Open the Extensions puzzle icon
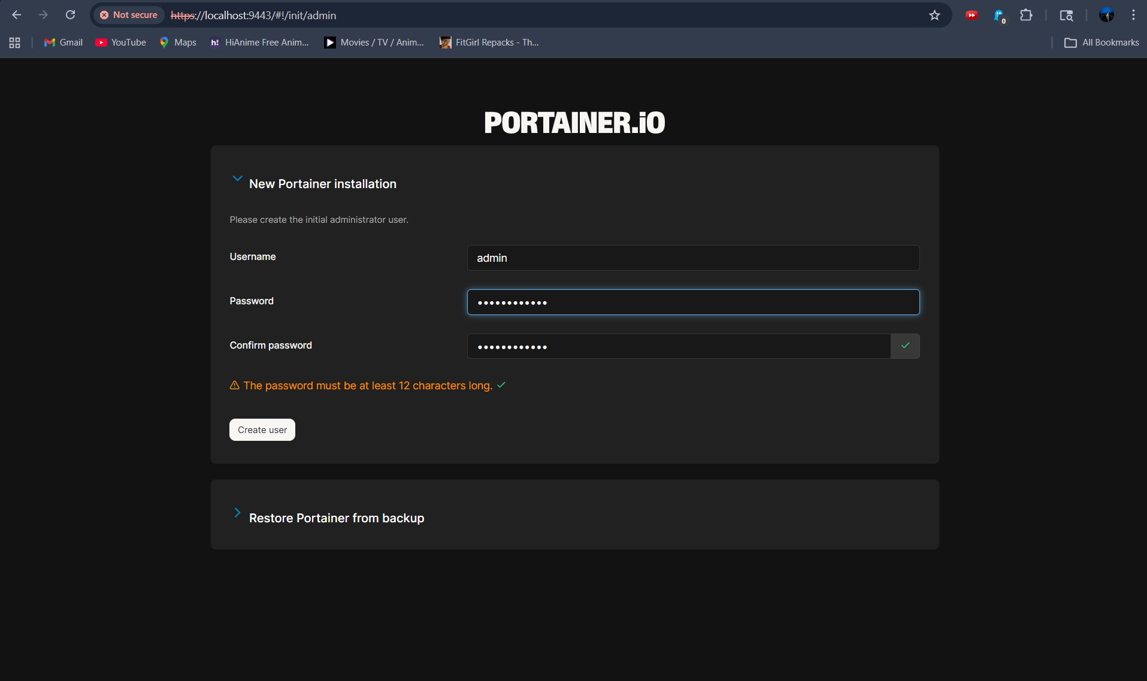The width and height of the screenshot is (1147, 681). tap(1026, 15)
